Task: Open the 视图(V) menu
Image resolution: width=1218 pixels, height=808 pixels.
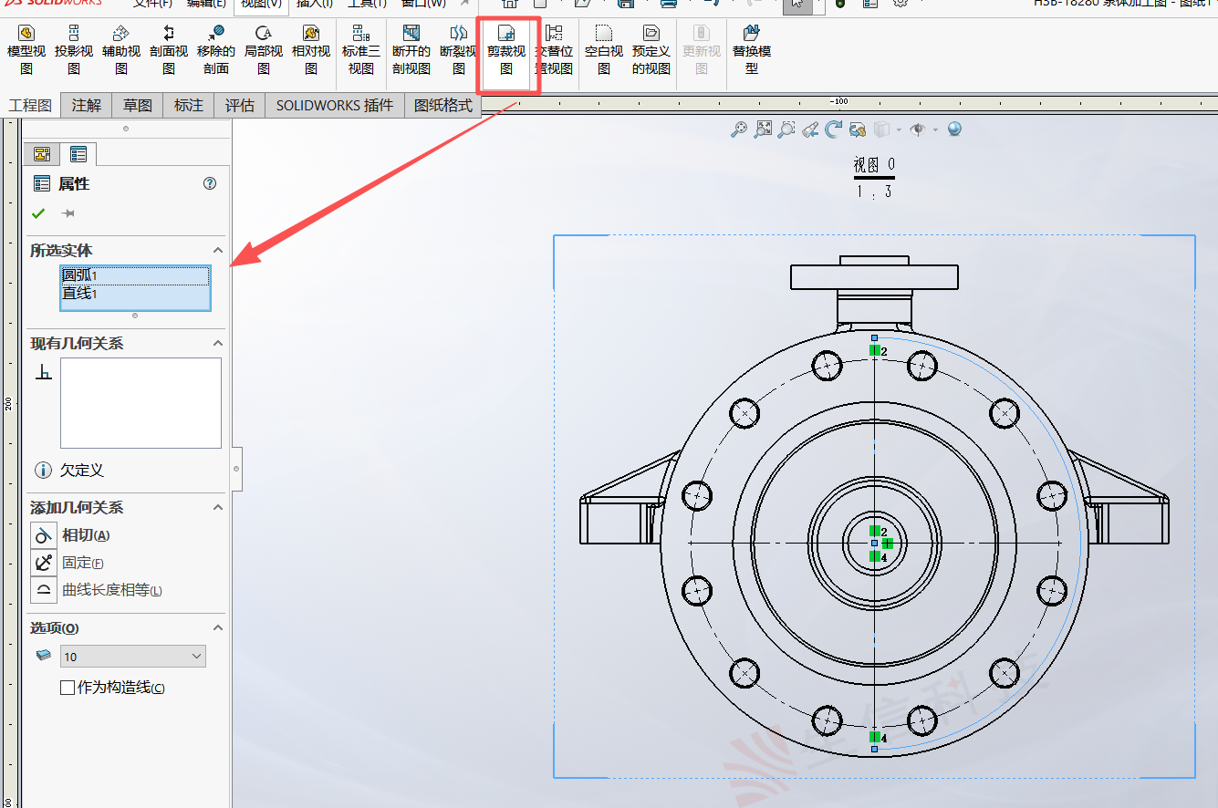Action: (261, 5)
